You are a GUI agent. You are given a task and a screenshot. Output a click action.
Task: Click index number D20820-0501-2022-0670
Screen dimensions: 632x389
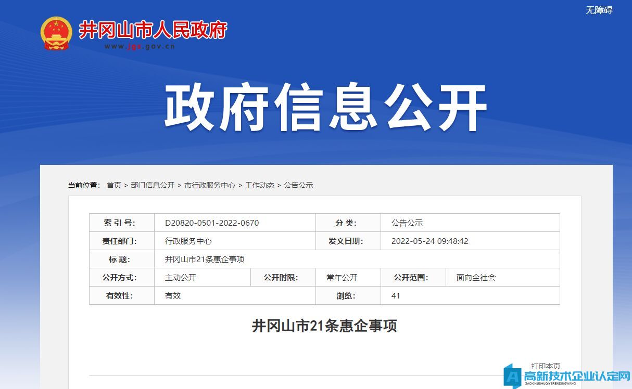point(212,223)
